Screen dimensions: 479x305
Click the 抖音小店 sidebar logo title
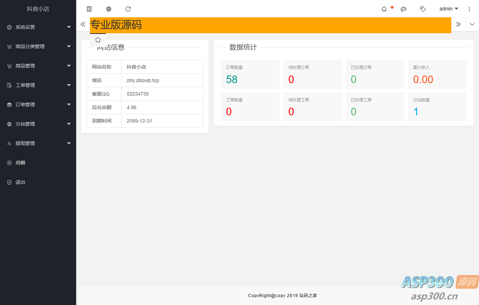pos(38,9)
